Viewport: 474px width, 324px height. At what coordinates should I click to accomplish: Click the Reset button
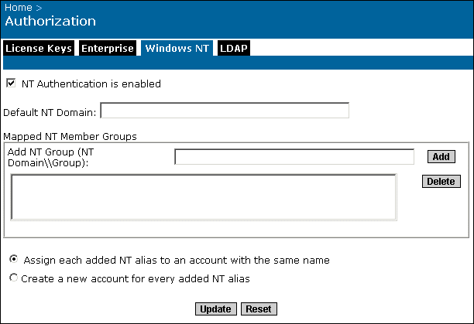pos(259,309)
